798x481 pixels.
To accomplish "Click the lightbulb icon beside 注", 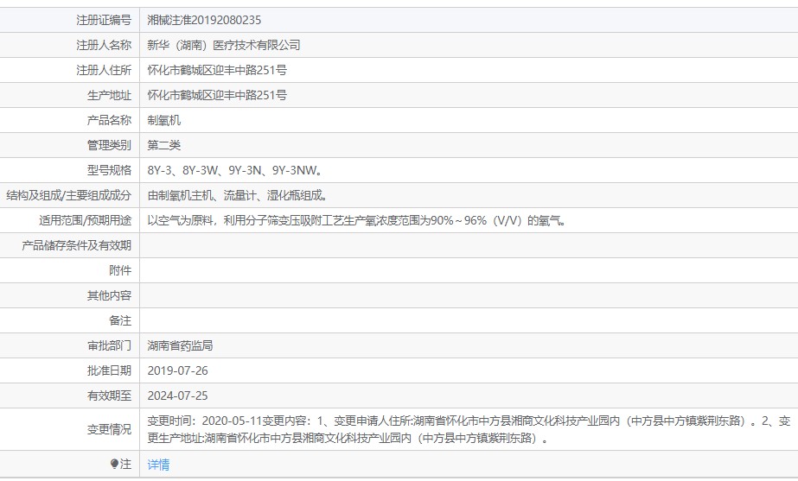I will pyautogui.click(x=114, y=464).
